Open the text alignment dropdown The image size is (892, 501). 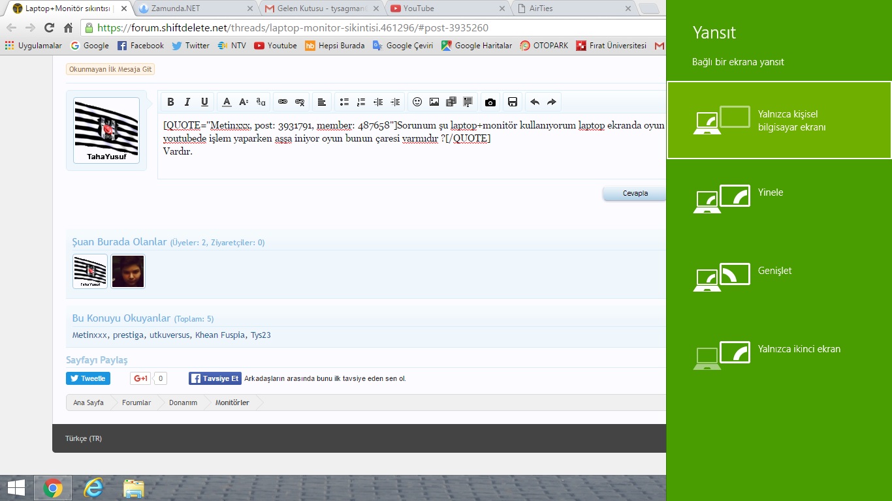[322, 102]
